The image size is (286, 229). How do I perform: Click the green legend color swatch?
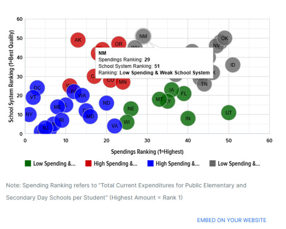[x=28, y=163]
